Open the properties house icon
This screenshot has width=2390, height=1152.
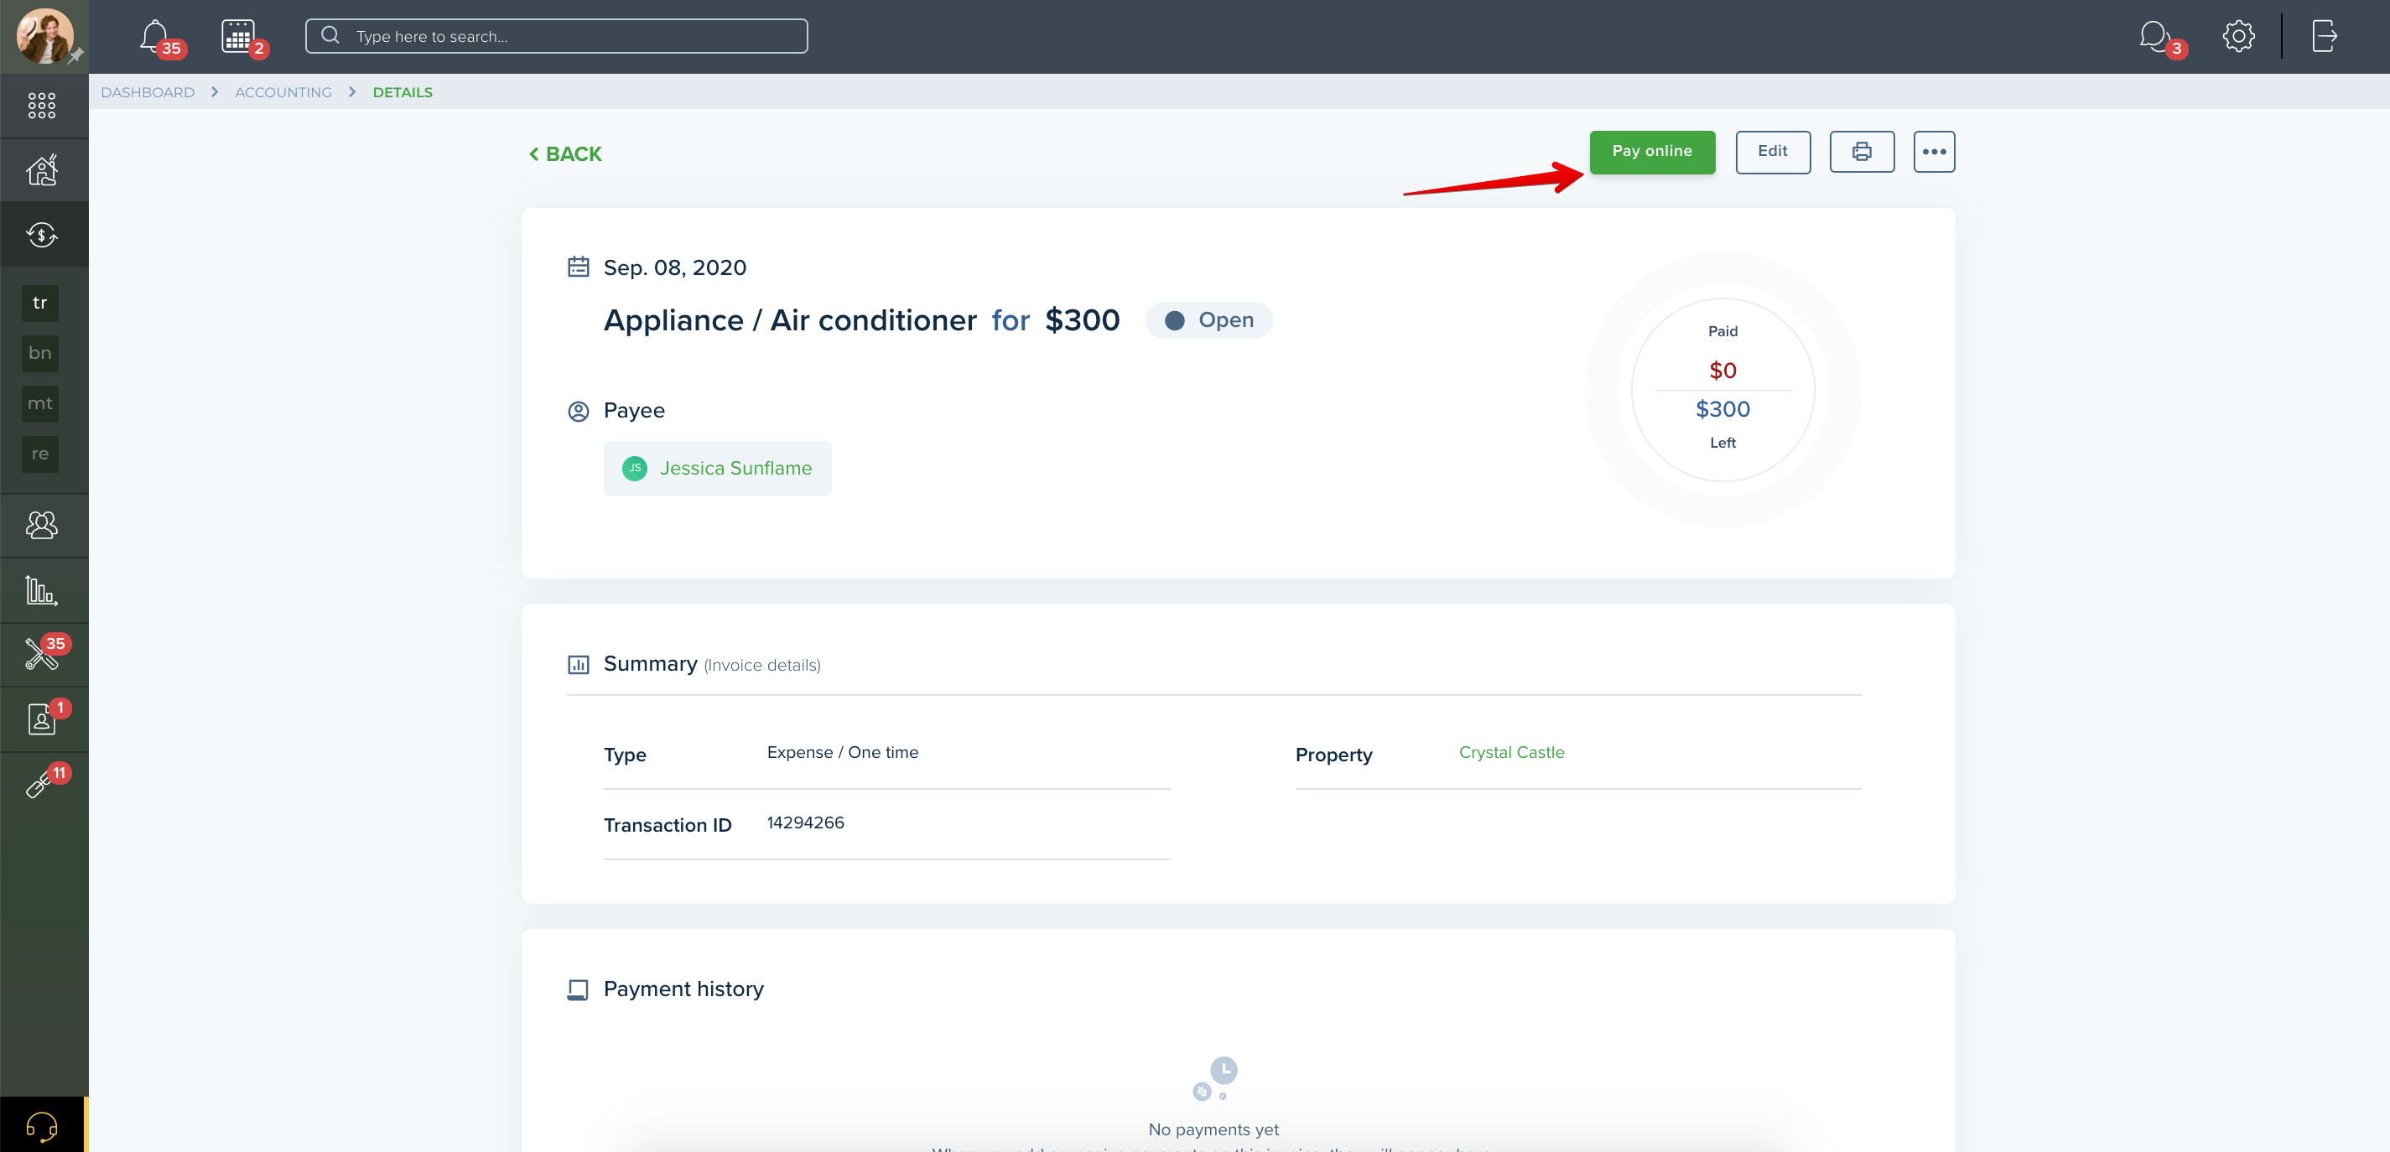(x=42, y=169)
